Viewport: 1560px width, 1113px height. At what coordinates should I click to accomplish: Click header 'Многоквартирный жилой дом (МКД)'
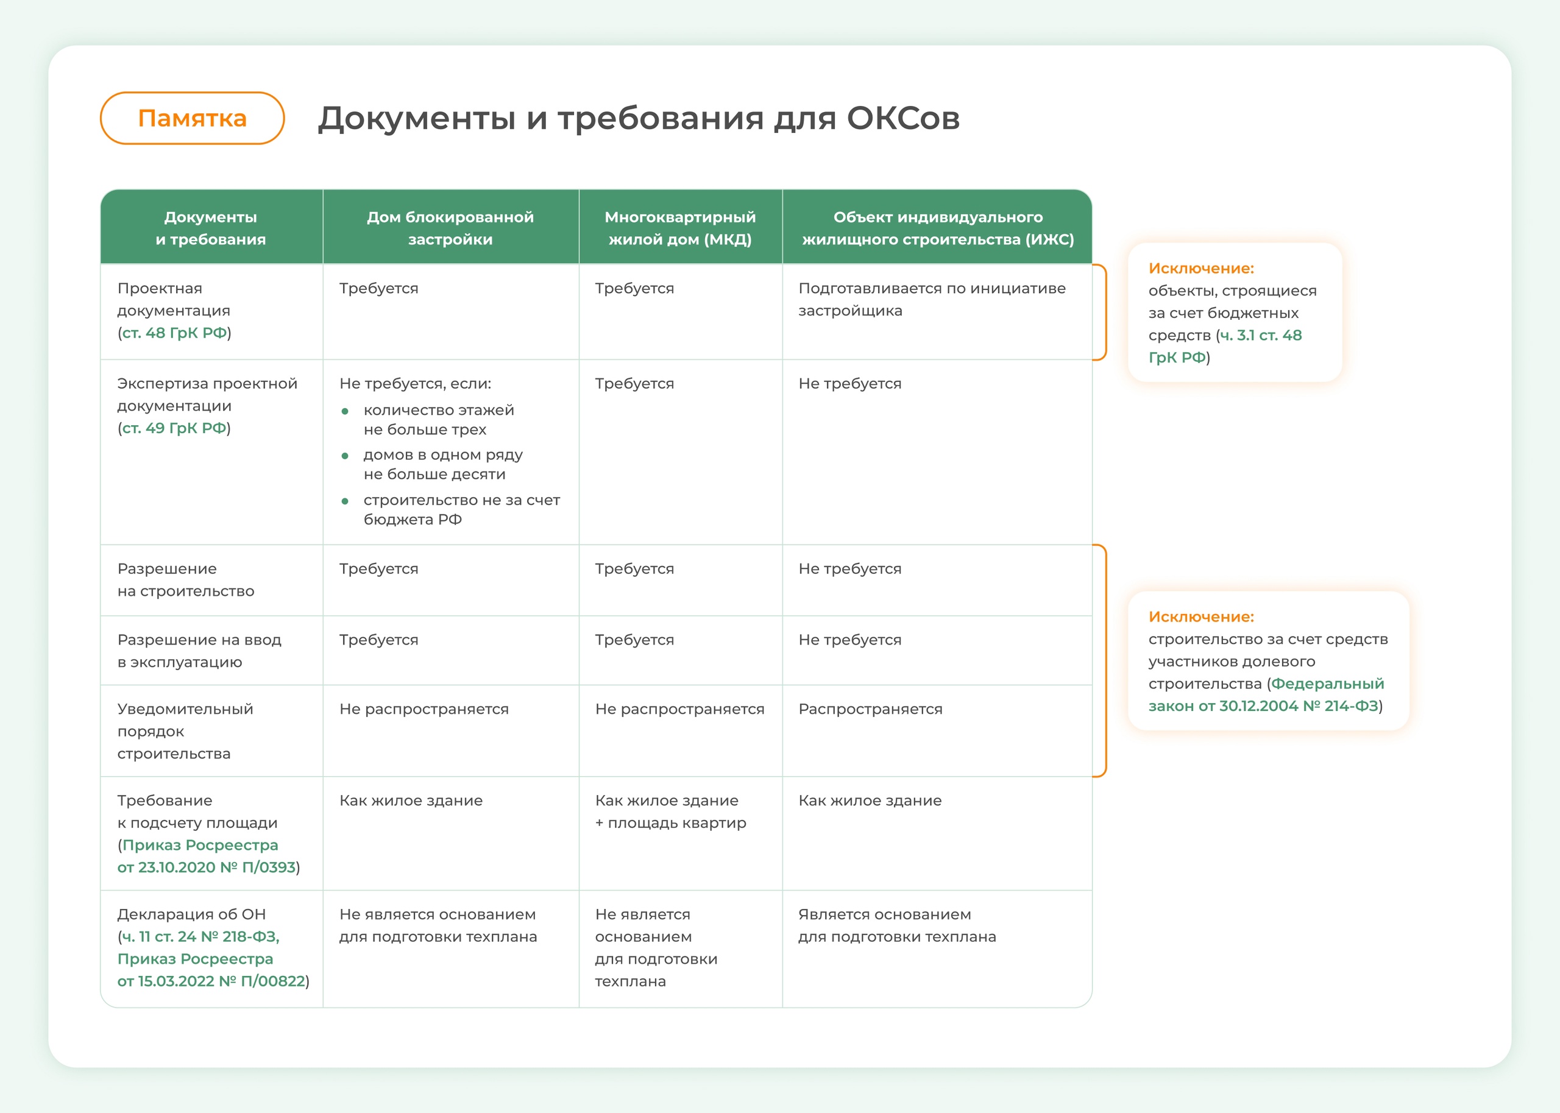click(680, 228)
